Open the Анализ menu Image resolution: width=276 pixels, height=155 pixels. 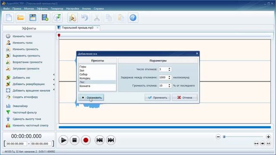pos(86,9)
